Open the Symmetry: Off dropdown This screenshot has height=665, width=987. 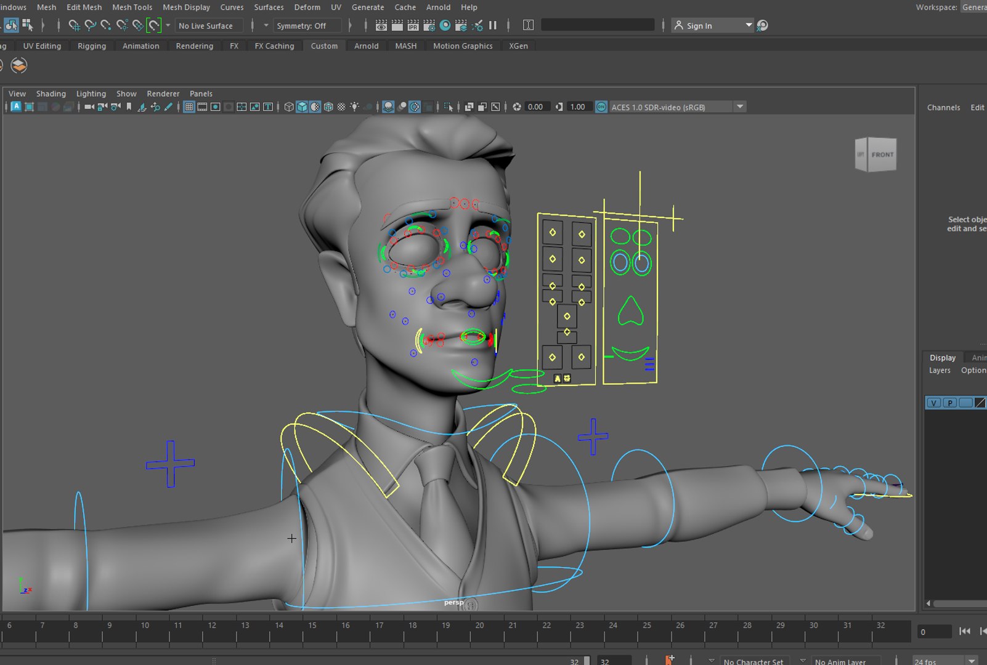(x=307, y=26)
